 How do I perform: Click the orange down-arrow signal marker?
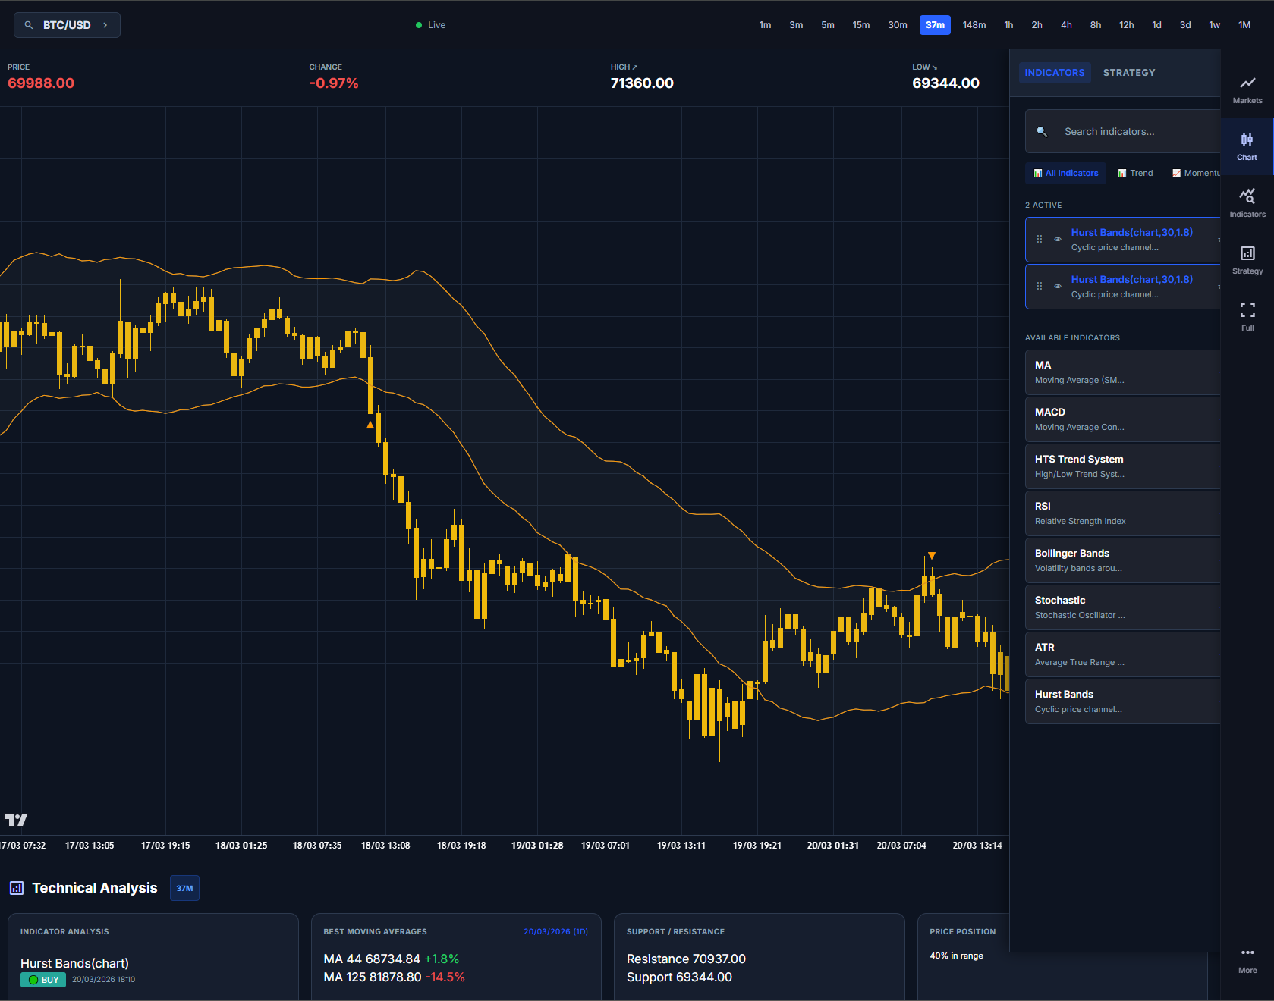(x=931, y=556)
